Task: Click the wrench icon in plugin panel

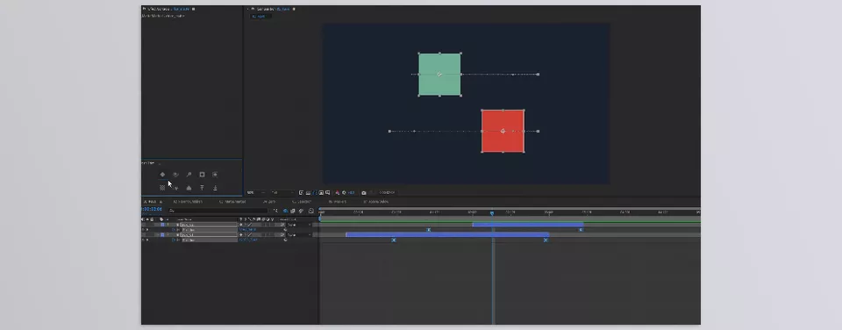Action: tap(189, 174)
